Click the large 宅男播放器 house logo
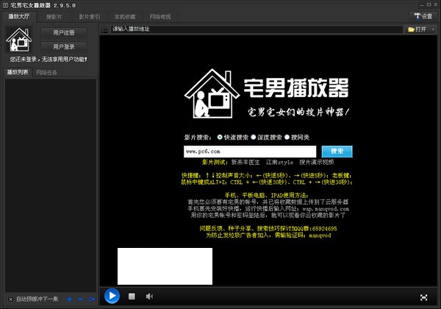 click(212, 93)
